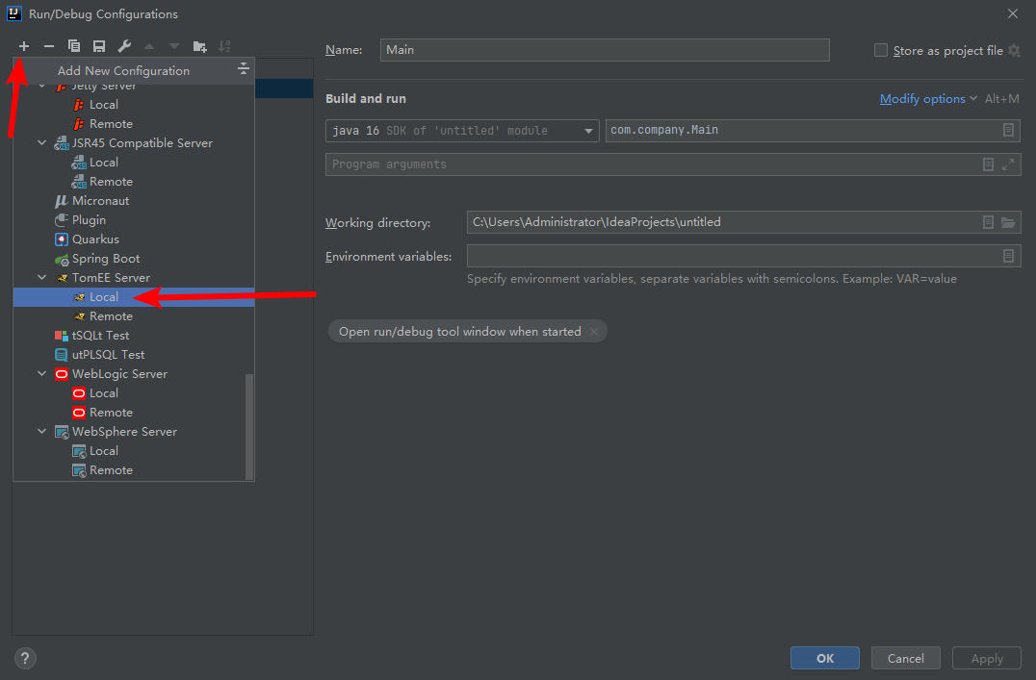Open the Modify options dropdown

tap(928, 98)
